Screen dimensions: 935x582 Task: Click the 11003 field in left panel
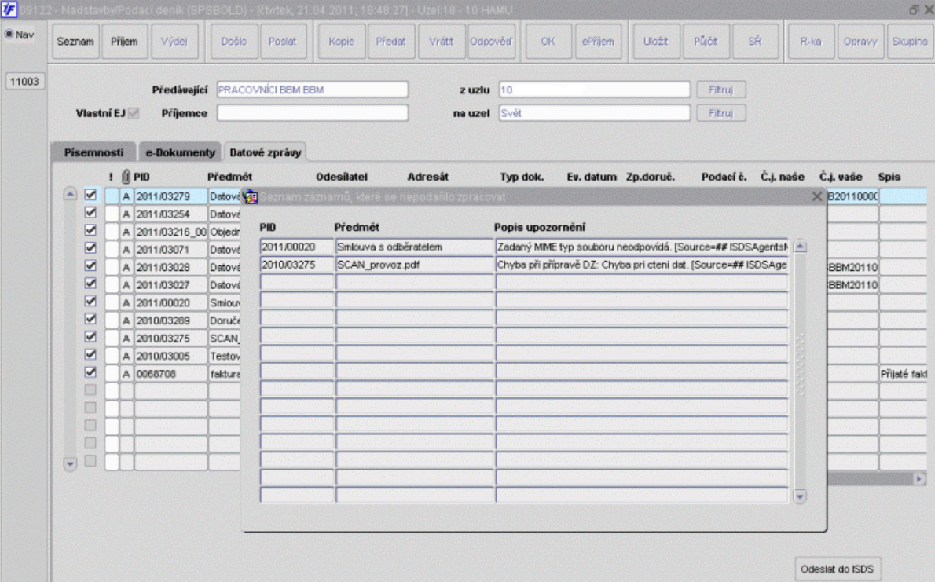(24, 81)
